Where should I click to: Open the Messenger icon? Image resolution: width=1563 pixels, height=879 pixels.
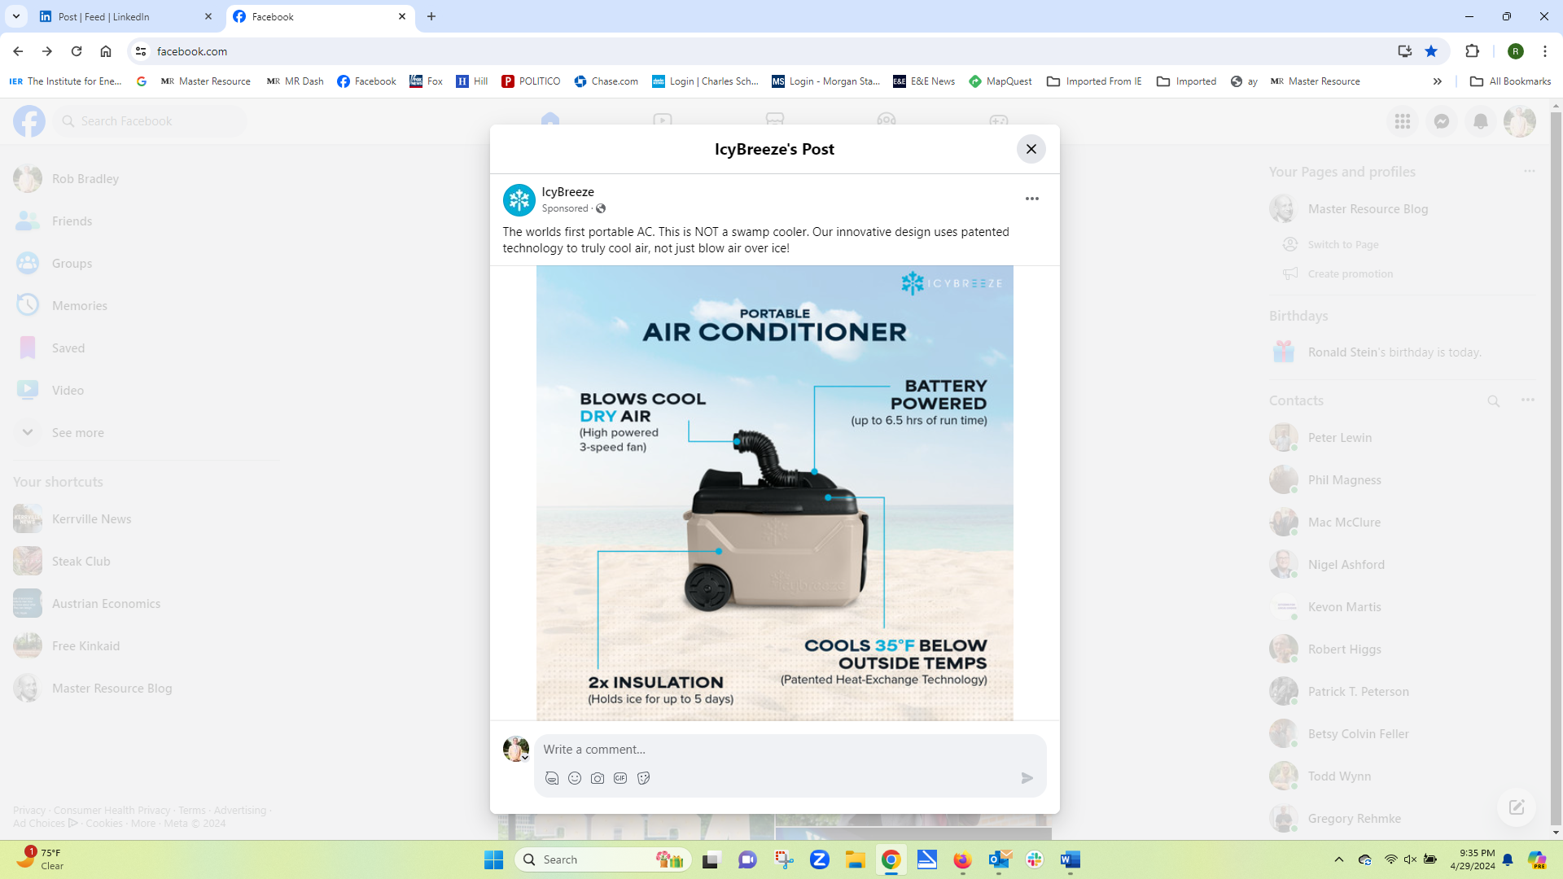click(x=1441, y=121)
